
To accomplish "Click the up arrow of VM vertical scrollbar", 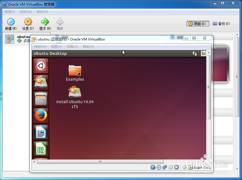I will click(209, 53).
